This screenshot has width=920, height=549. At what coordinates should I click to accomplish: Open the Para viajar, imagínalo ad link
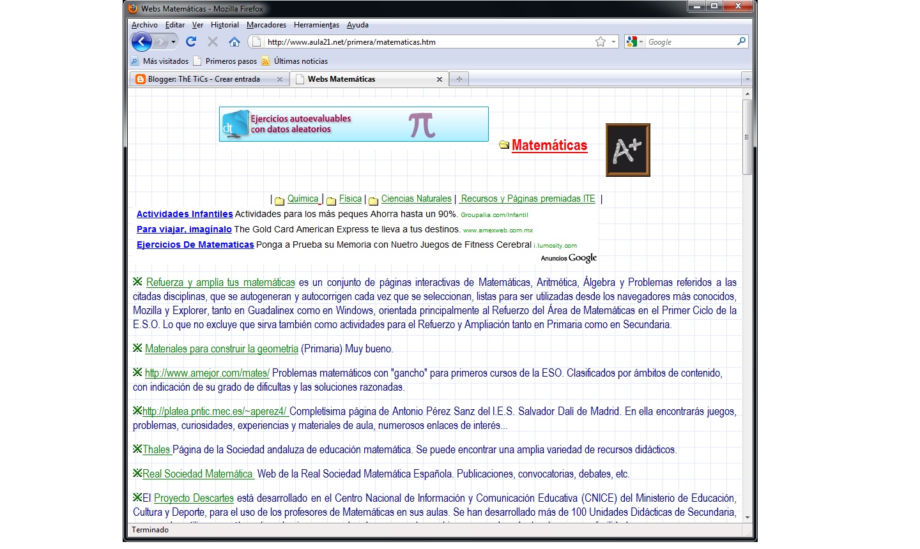(184, 229)
